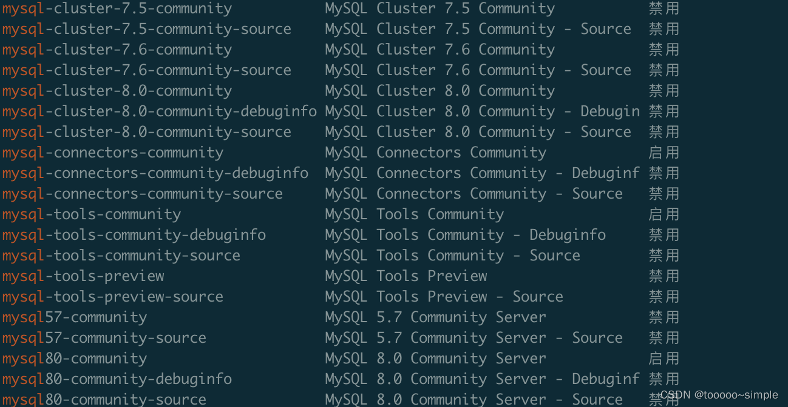
Task: Click the name "MySQL Cluster 7.5 Community - Source"
Action: tap(478, 29)
